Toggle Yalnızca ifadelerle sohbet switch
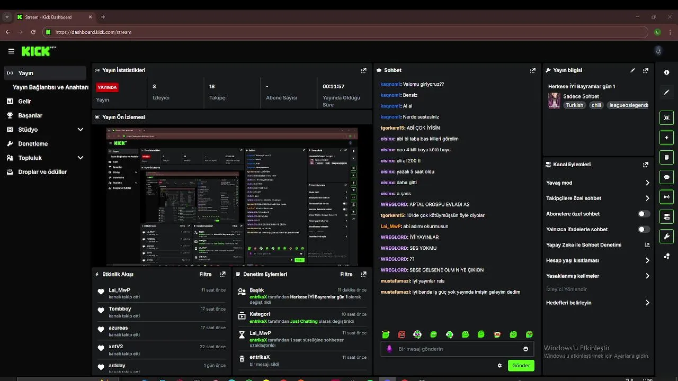Screen dimensions: 678x381 [644, 229]
